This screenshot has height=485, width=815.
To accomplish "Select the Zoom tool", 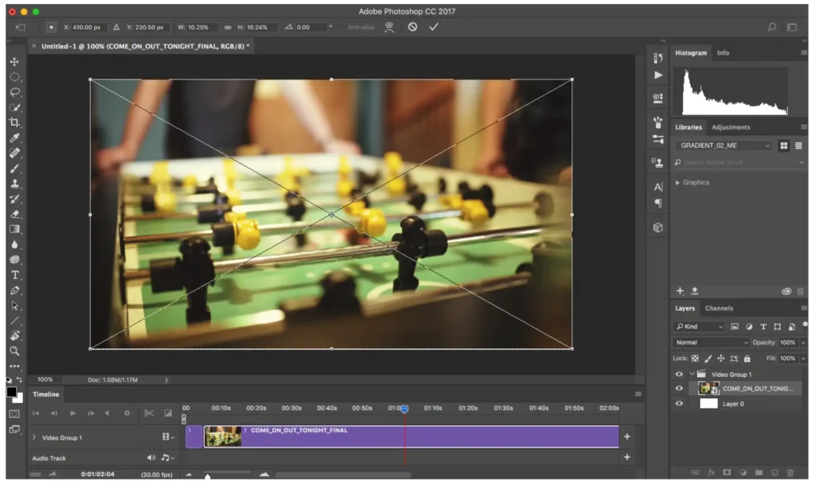I will 14,351.
